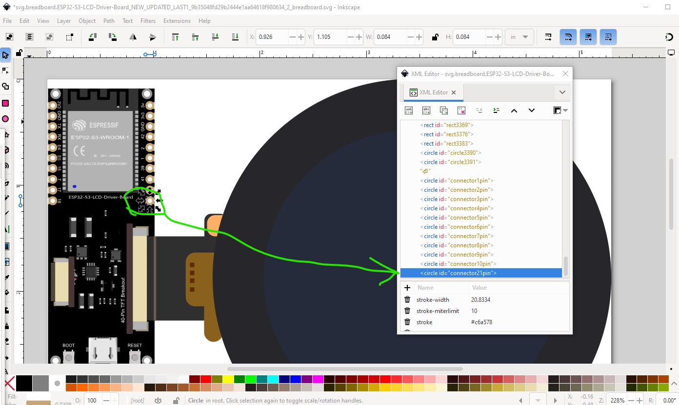Toggle scale stroke width with object
Screen dimensions: 679x405
click(548, 37)
